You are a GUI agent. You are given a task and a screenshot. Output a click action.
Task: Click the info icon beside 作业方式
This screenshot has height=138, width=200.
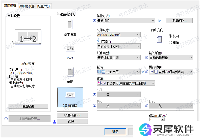(x=94, y=21)
